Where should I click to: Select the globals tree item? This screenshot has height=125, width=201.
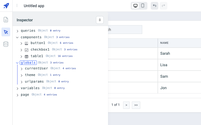[28, 63]
